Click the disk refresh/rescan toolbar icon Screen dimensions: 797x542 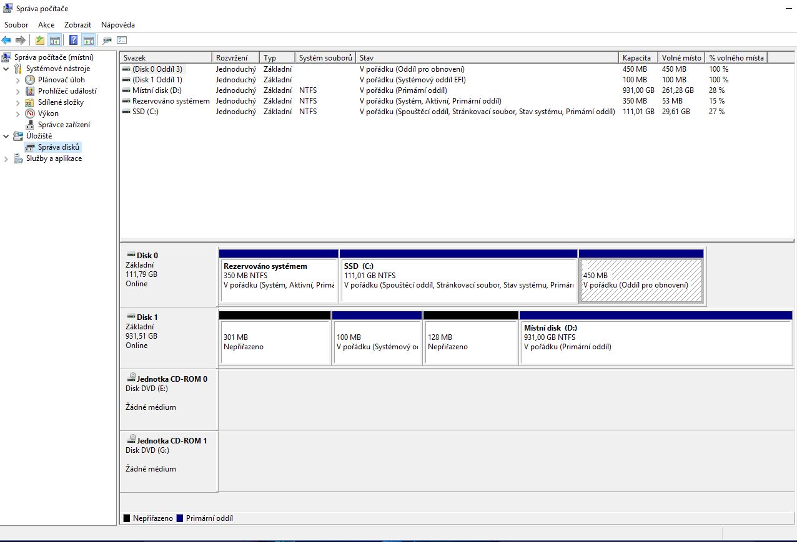(107, 41)
